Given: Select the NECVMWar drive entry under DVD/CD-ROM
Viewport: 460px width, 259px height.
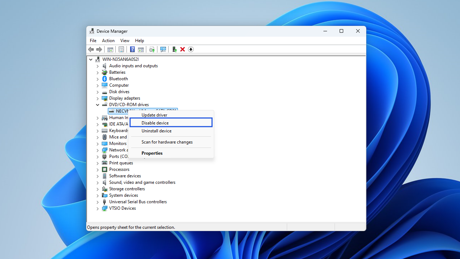Looking at the screenshot, I should (x=143, y=111).
